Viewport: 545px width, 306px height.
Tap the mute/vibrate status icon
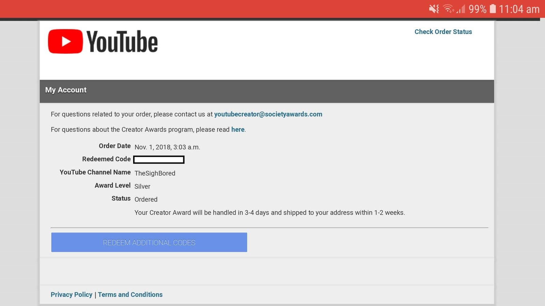coord(434,9)
